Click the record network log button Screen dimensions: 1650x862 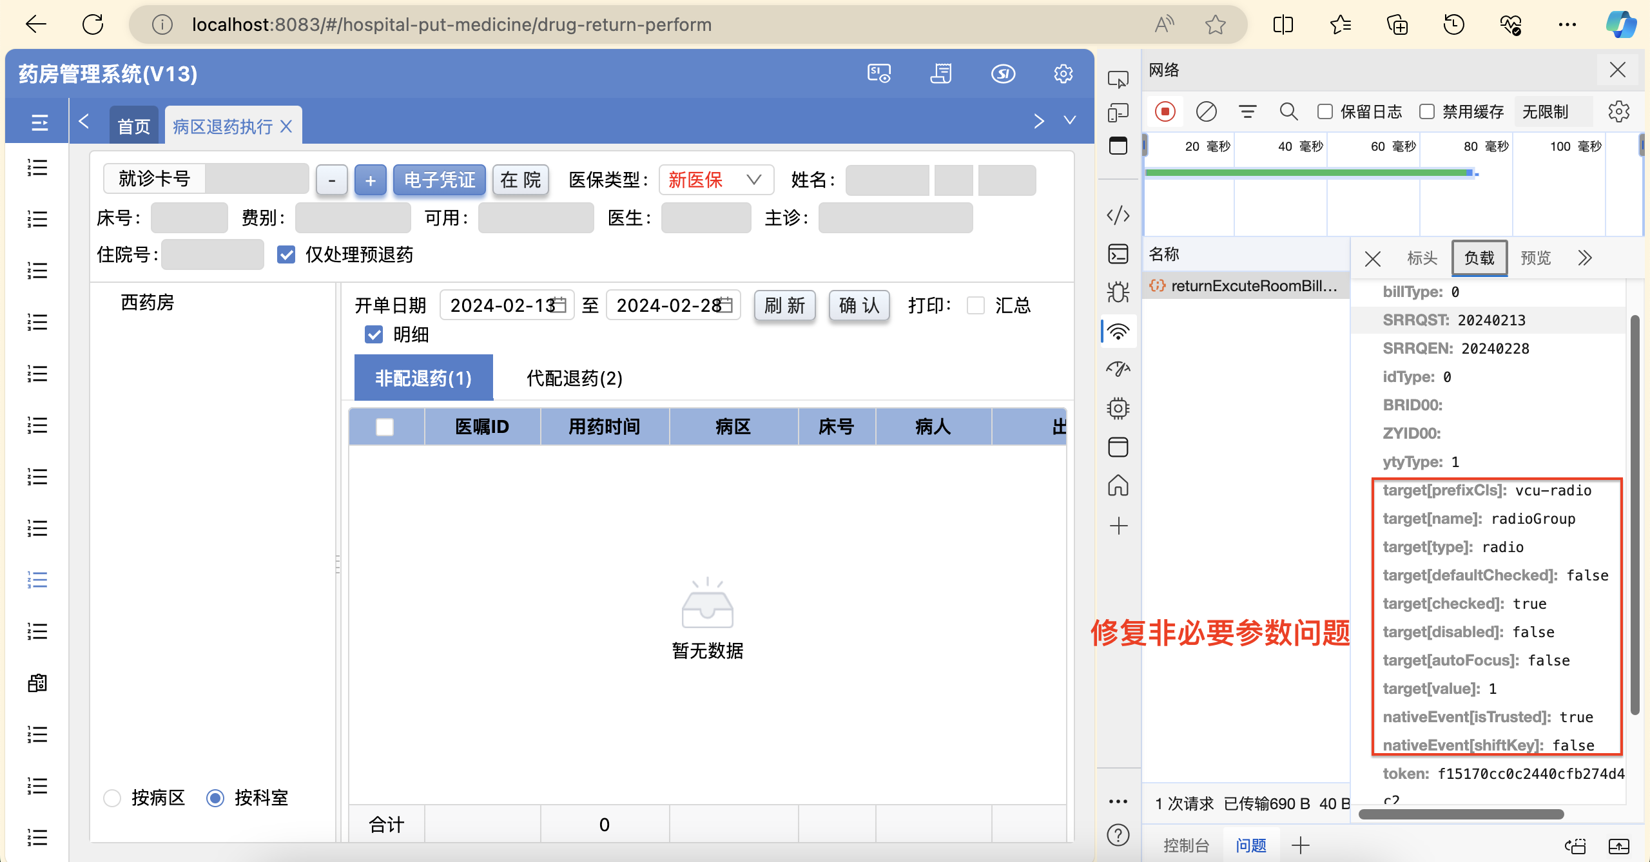pos(1165,111)
